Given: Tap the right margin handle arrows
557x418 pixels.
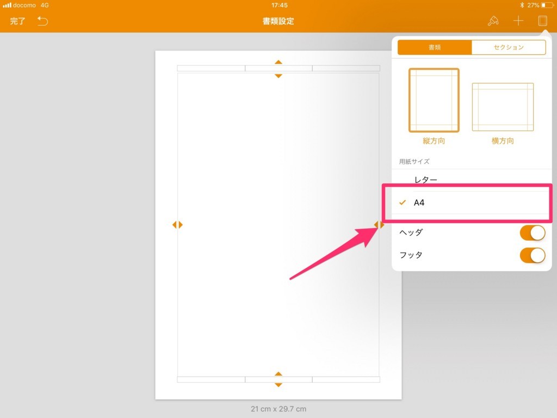Looking at the screenshot, I should click(x=379, y=225).
